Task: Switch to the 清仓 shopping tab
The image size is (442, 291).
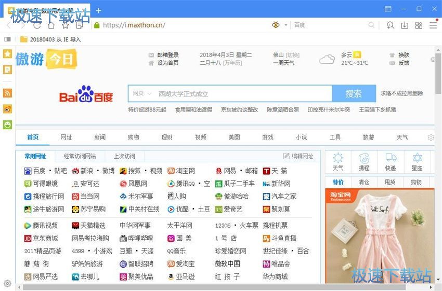Action: [x=363, y=182]
